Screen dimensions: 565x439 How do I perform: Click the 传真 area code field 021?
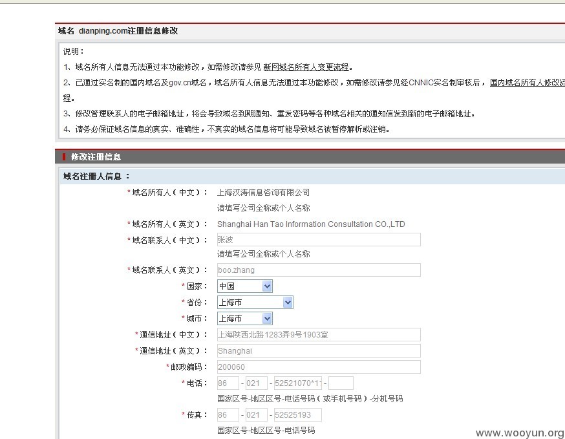(257, 415)
